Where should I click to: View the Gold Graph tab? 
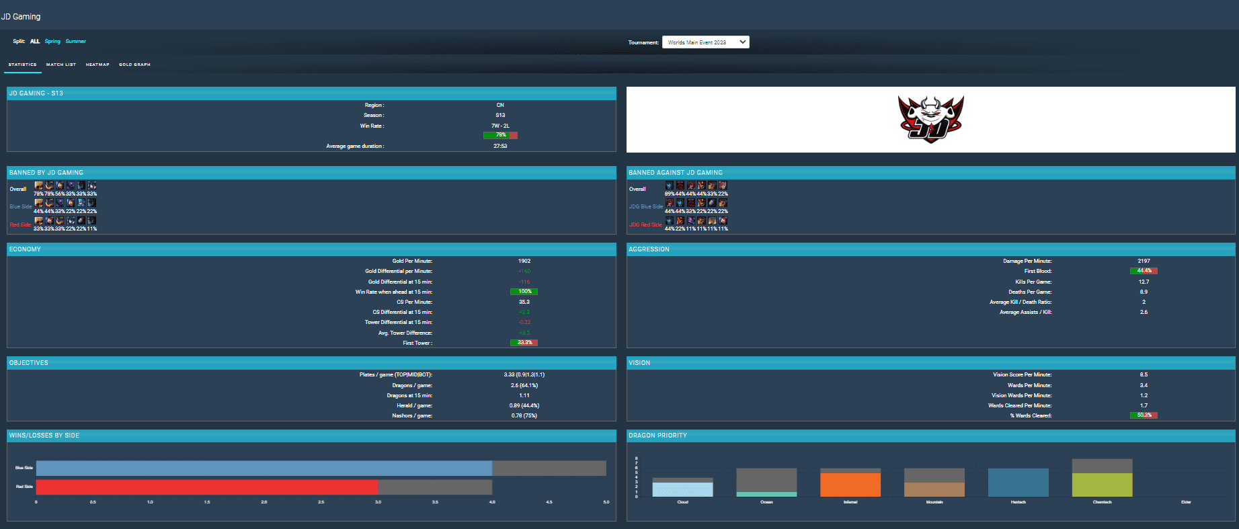coord(134,65)
